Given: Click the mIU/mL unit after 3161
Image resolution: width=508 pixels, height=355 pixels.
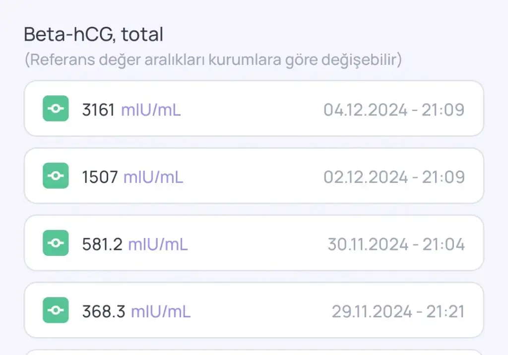Looking at the screenshot, I should (x=151, y=110).
